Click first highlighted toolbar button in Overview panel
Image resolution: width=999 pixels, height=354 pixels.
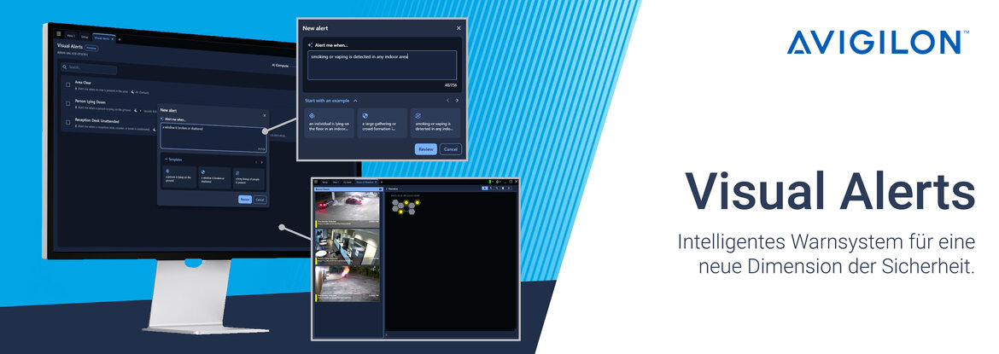pos(485,189)
